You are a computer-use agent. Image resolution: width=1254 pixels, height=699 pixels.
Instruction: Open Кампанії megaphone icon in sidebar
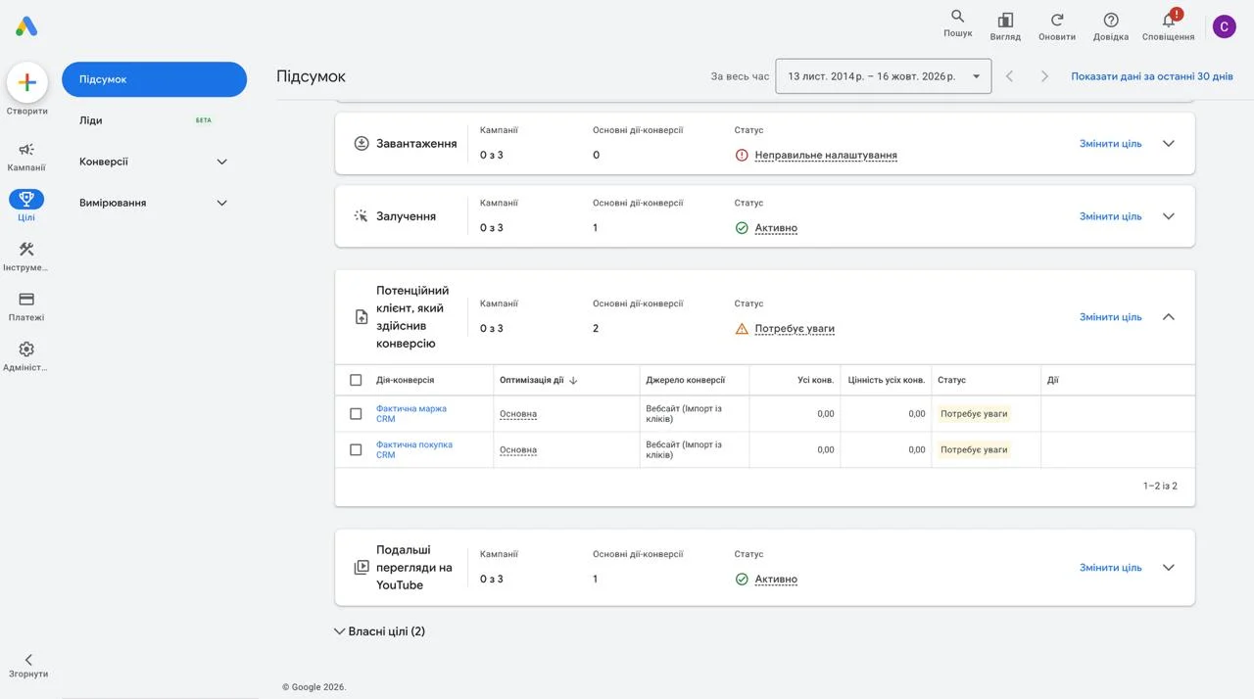point(26,150)
